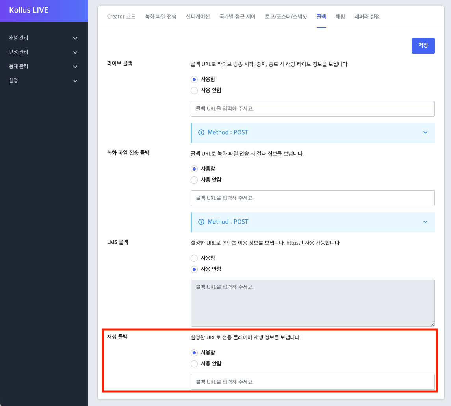Click the 라이브 콜백 URL input field
This screenshot has width=451, height=406.
click(x=312, y=109)
